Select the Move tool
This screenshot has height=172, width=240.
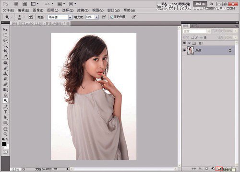[x=5, y=30]
